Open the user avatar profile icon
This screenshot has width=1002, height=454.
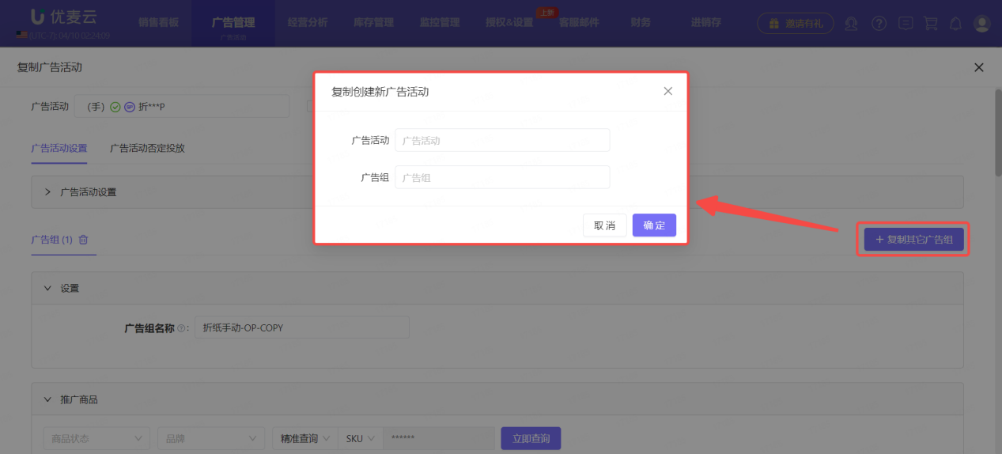coord(981,24)
